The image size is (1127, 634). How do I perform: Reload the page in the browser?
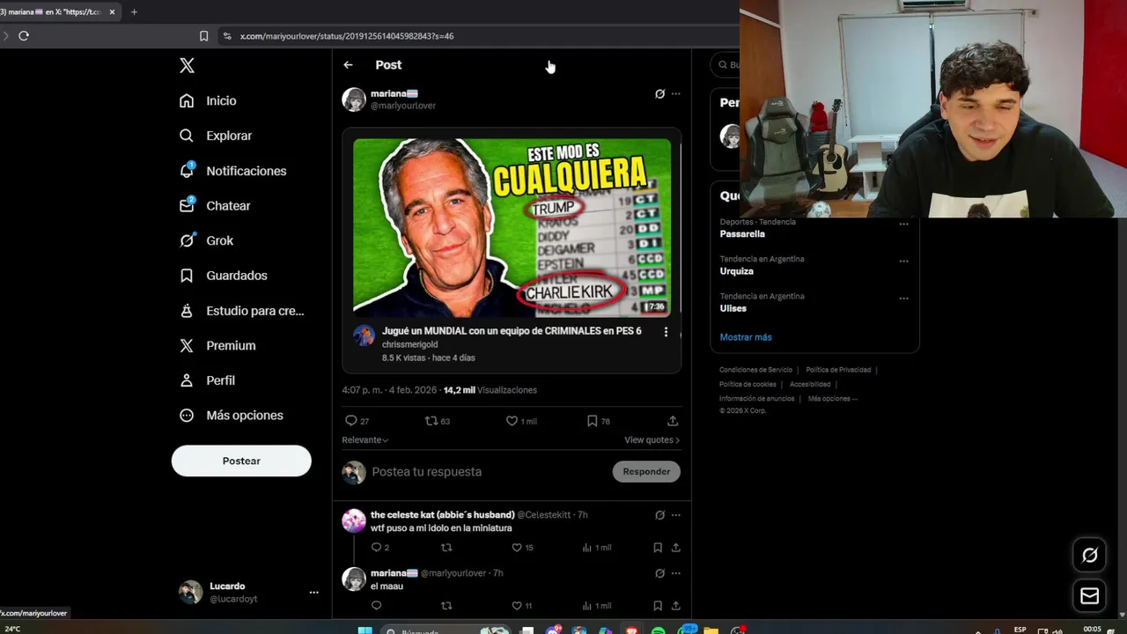click(x=24, y=36)
